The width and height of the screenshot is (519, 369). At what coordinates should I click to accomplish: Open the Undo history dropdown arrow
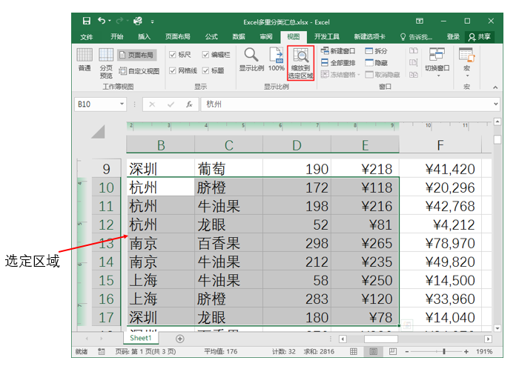pyautogui.click(x=110, y=21)
